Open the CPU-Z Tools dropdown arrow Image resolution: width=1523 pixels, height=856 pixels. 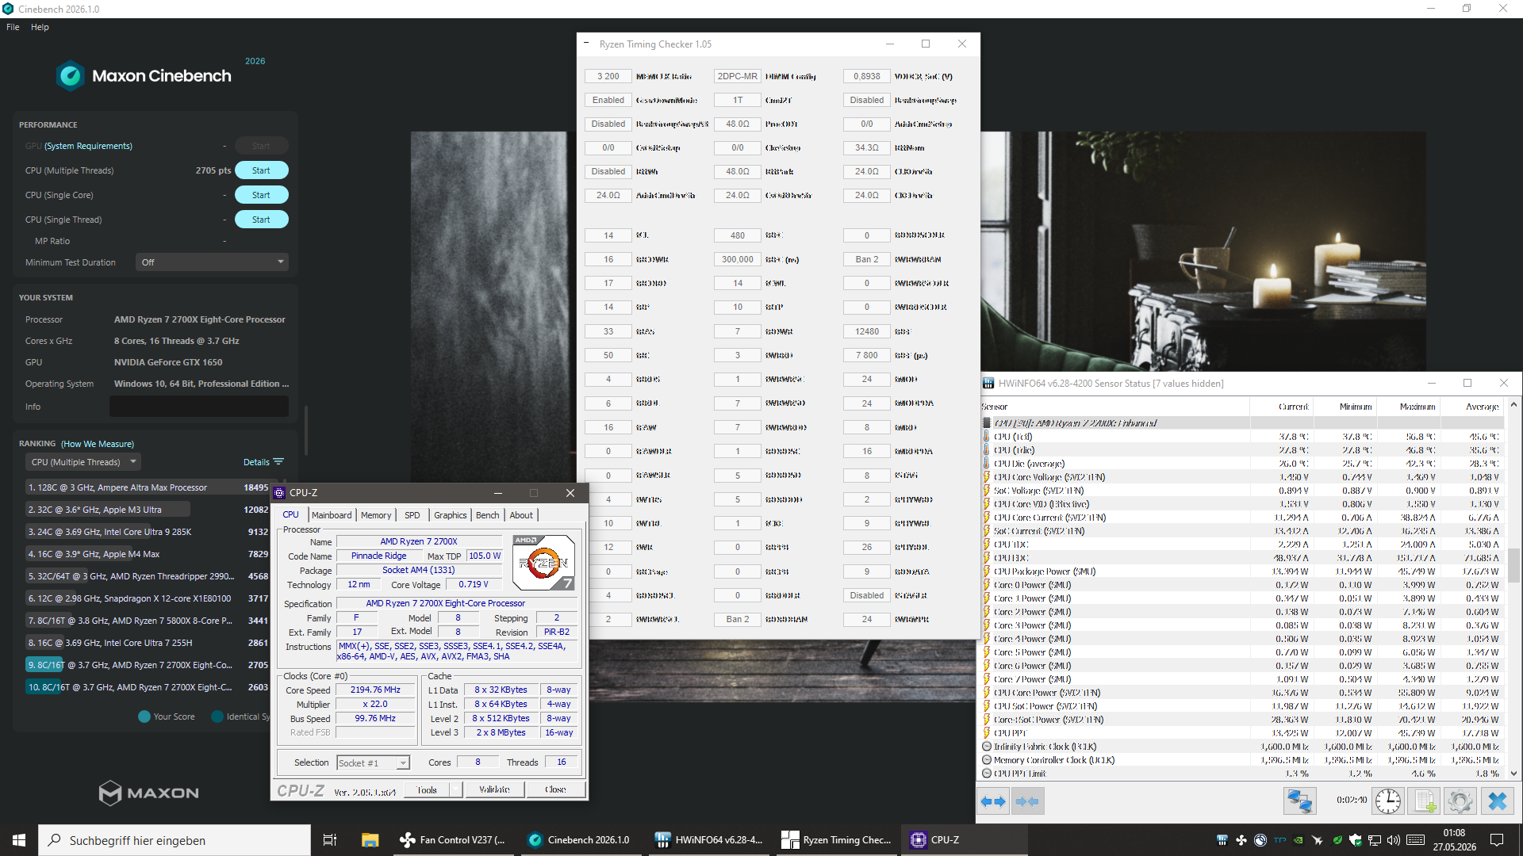[x=455, y=789]
